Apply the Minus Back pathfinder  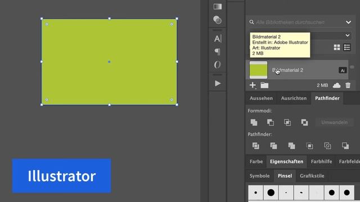coord(345,146)
